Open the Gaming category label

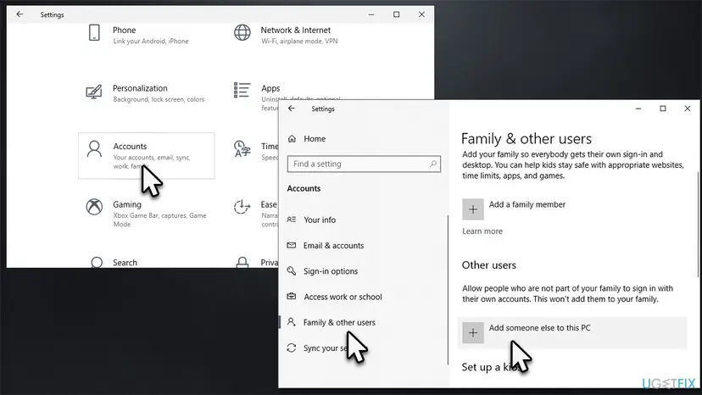pyautogui.click(x=126, y=204)
